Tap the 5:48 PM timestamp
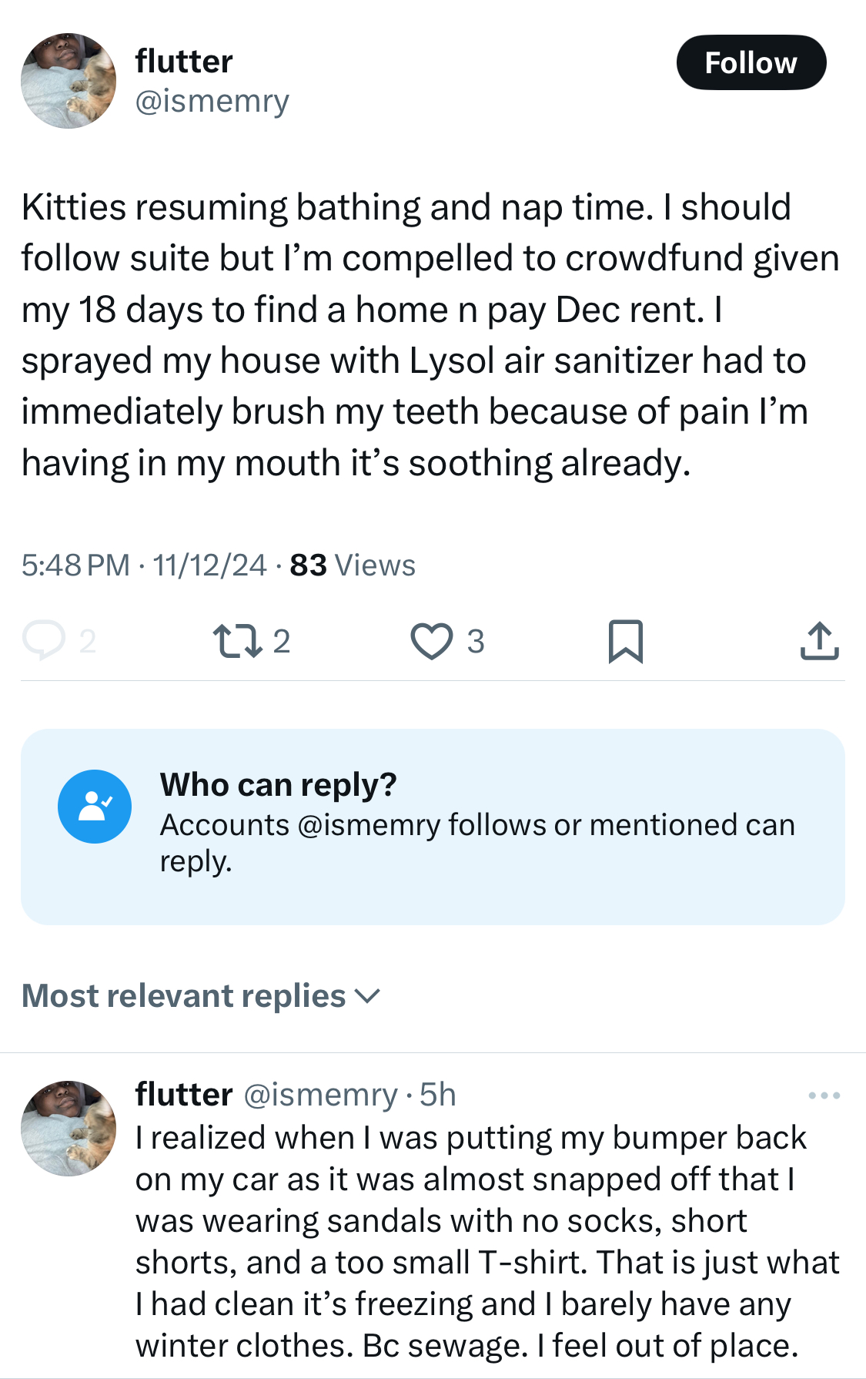 pos(75,565)
